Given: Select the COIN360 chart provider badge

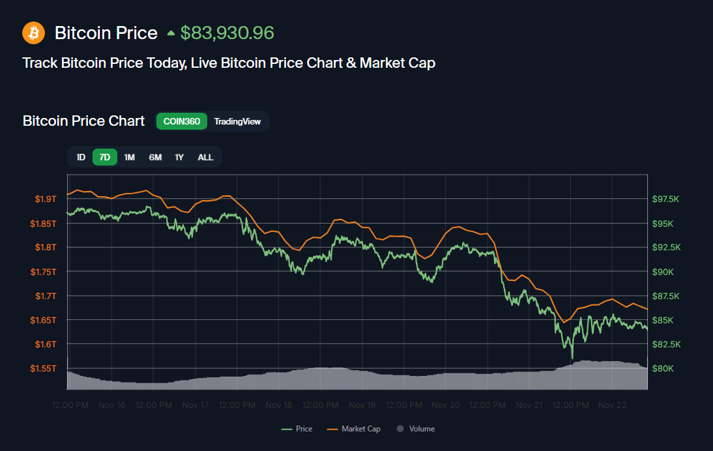Looking at the screenshot, I should [x=181, y=121].
